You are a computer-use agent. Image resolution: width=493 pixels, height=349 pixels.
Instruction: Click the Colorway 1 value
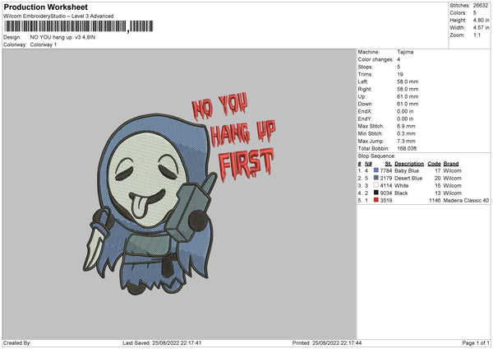tap(44, 44)
